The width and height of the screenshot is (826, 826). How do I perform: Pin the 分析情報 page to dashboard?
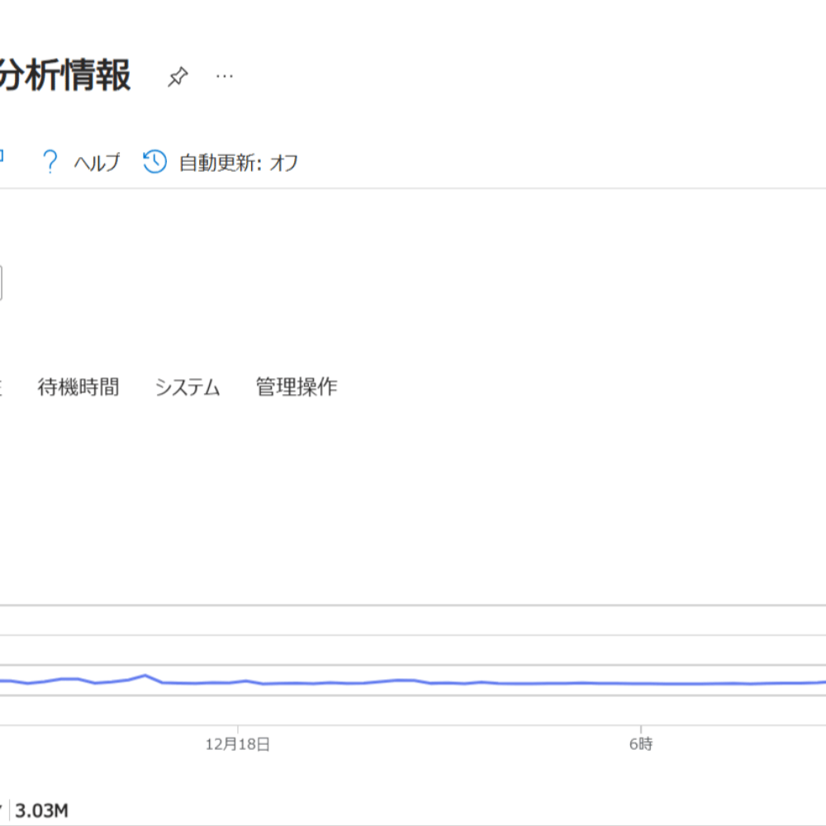click(177, 77)
